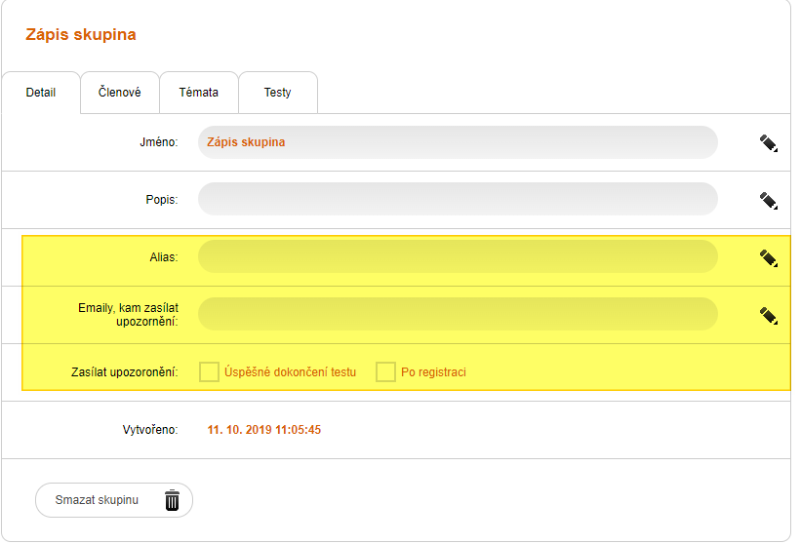Go to the Témata tab
Viewport: 800px width, 544px height.
(199, 93)
